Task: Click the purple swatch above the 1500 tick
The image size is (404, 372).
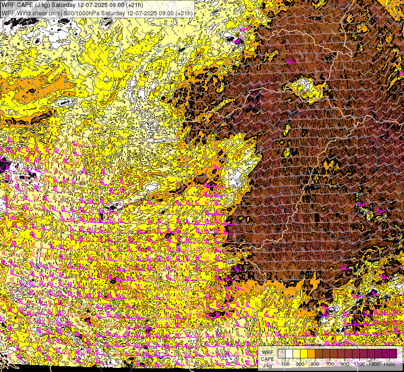Action: pos(393,353)
